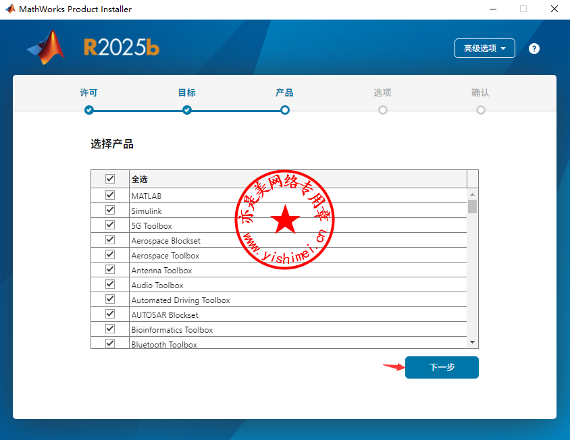
Task: Click the 许可 step circle indicator
Action: [89, 110]
